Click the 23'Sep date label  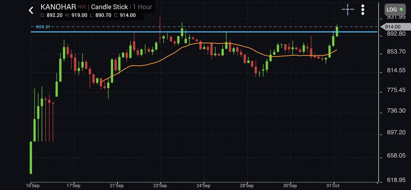click(160, 186)
